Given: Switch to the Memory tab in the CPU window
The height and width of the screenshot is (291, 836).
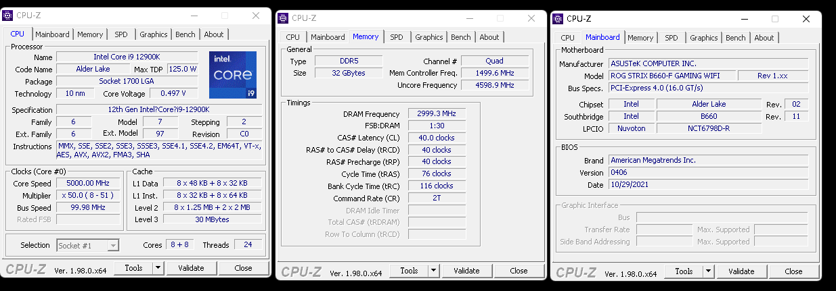Looking at the screenshot, I should (x=90, y=34).
